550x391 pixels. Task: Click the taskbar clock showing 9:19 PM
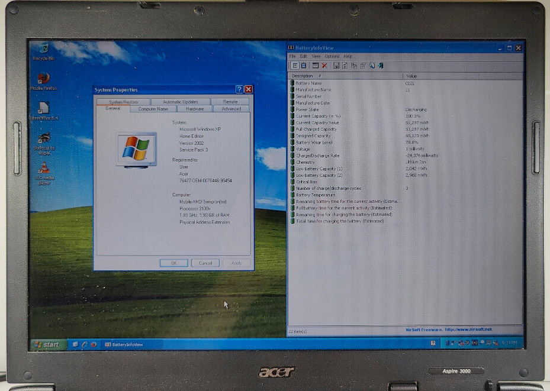pyautogui.click(x=509, y=342)
